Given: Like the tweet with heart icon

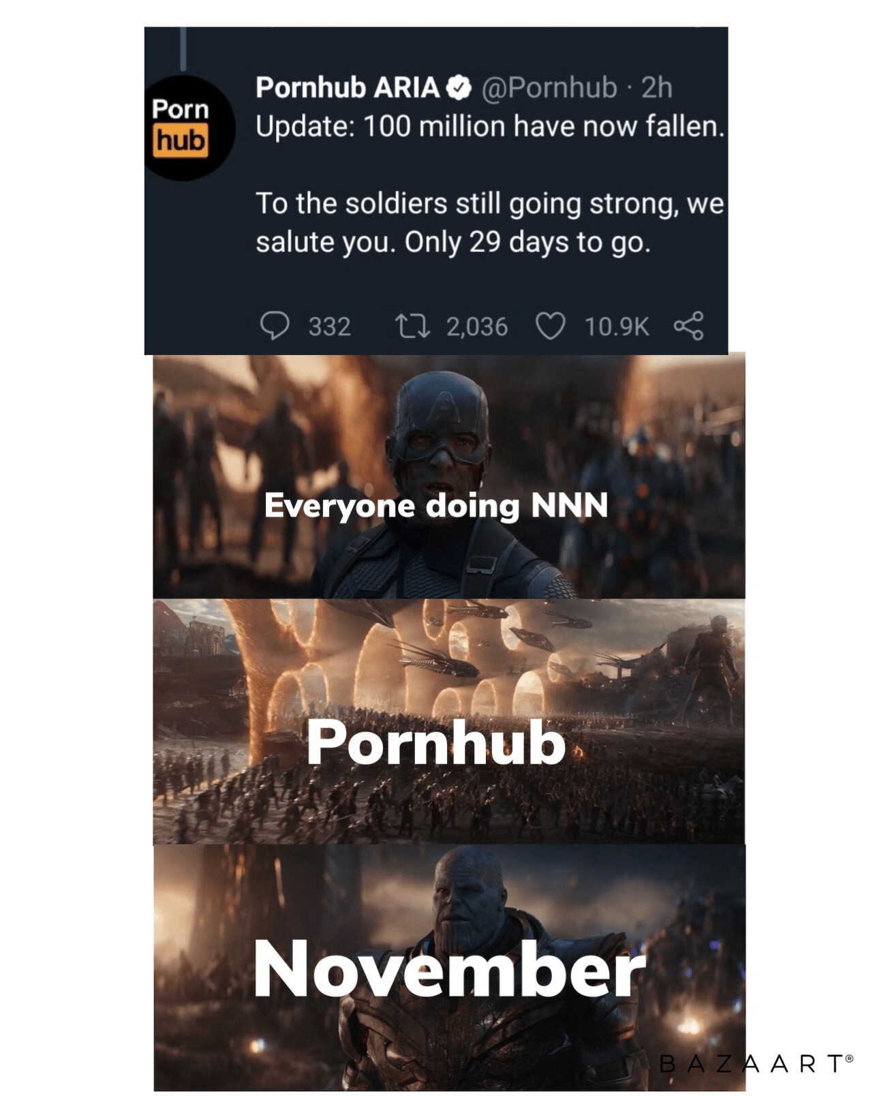Looking at the screenshot, I should click(x=551, y=326).
